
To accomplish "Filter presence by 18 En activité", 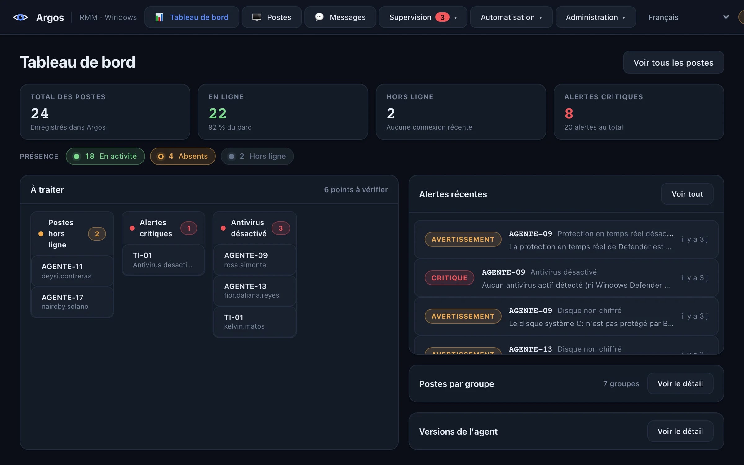I will click(x=105, y=156).
